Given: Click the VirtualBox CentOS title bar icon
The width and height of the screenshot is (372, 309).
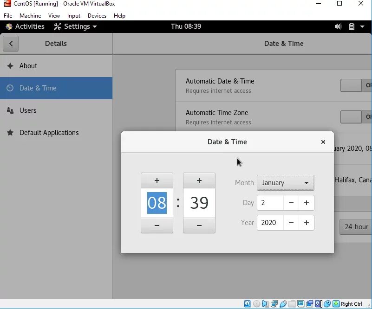Looking at the screenshot, I should [7, 4].
